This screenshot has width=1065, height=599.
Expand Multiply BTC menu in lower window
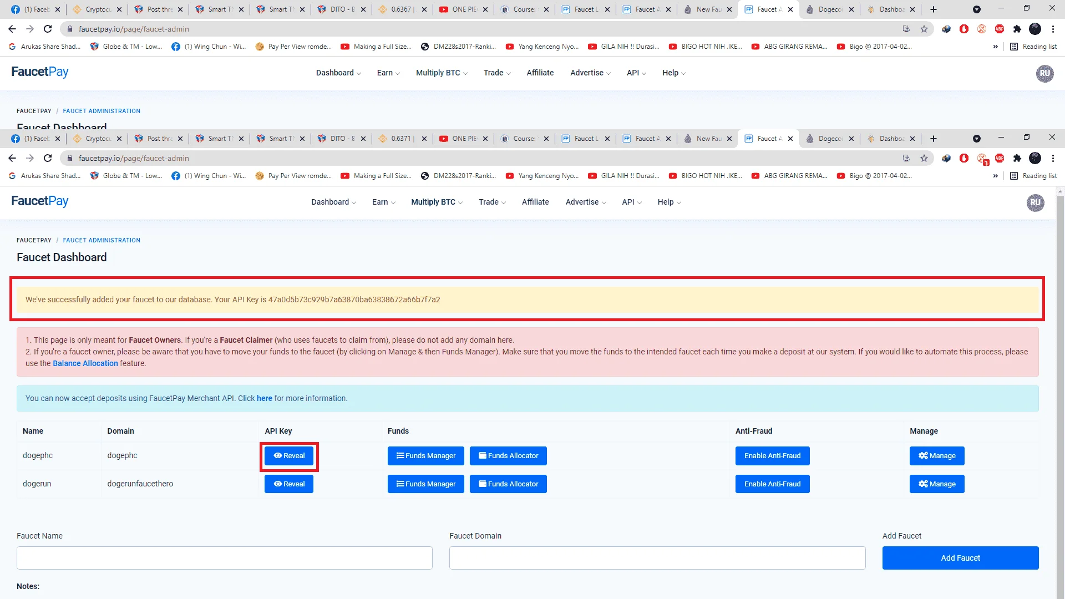[437, 202]
